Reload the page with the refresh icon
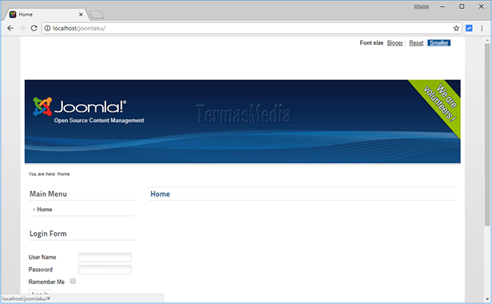The height and width of the screenshot is (304, 492). (x=34, y=28)
